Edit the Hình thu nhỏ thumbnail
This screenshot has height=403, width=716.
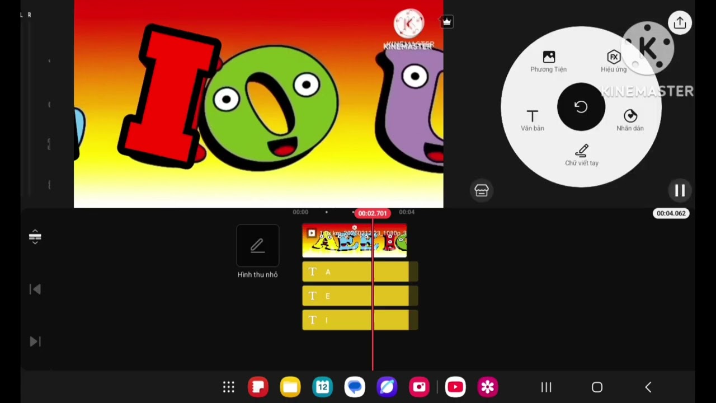pyautogui.click(x=257, y=252)
